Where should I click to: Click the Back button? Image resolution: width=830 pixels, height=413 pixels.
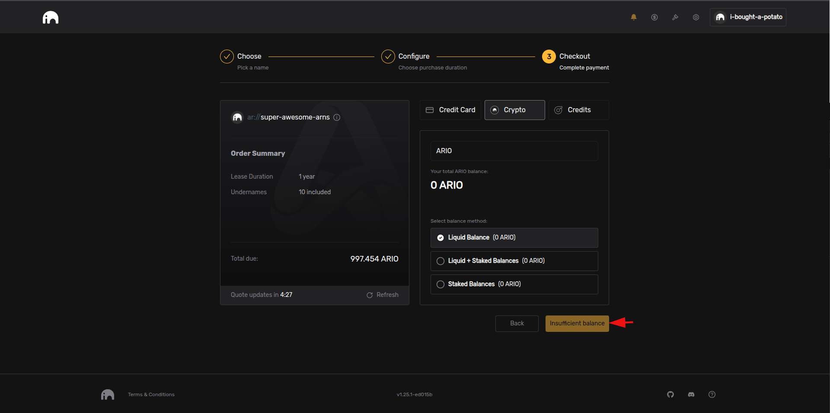tap(517, 323)
